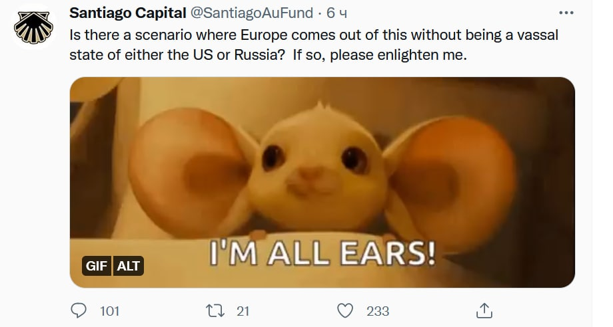The width and height of the screenshot is (613, 327).
Task: Click the 101 replies count
Action: coord(109,311)
